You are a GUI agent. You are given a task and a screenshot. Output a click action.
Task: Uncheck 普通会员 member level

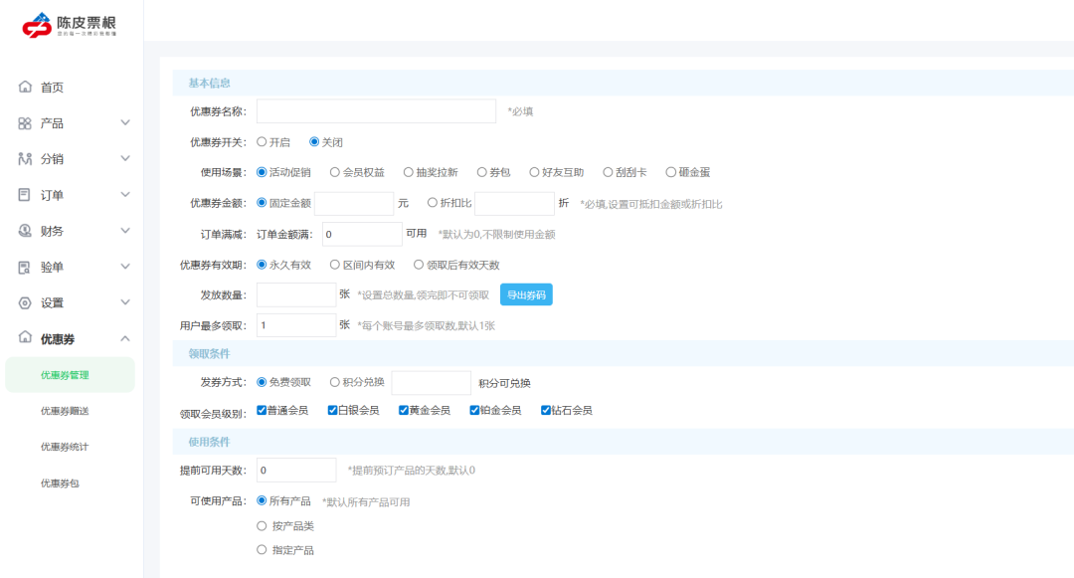coord(262,410)
